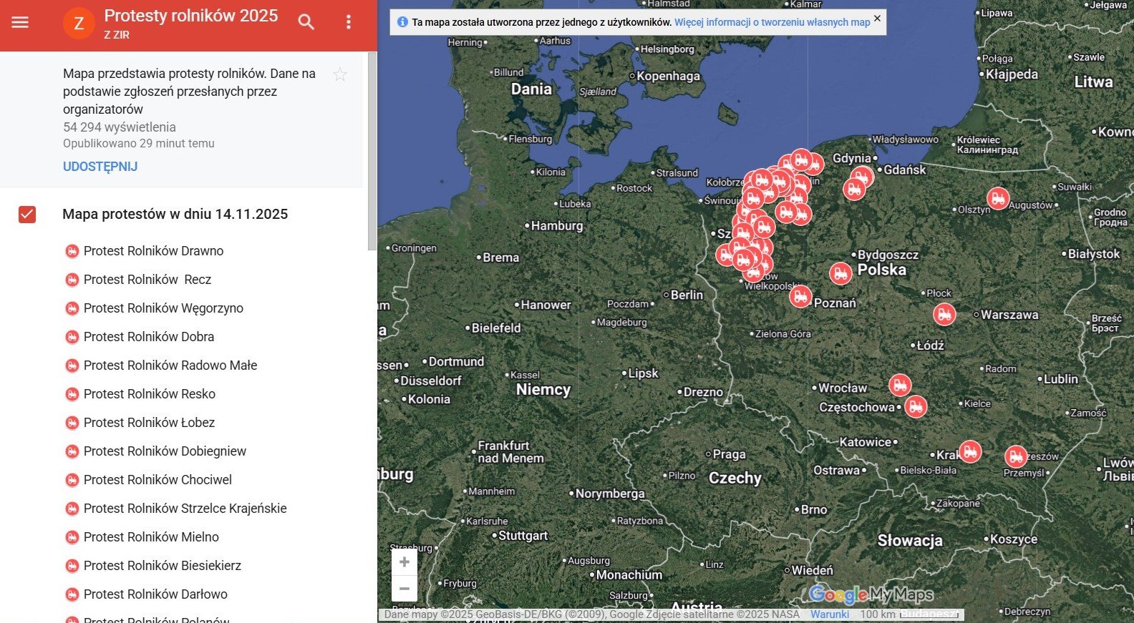
Task: Zoom out on the map
Action: [x=404, y=589]
